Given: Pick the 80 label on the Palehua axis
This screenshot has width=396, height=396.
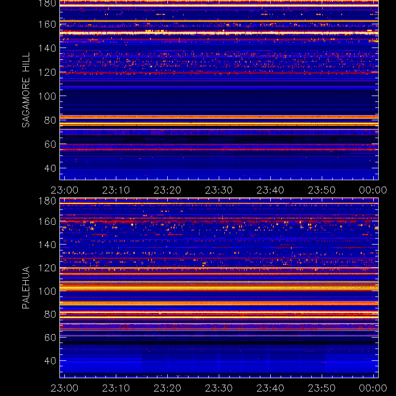Looking at the screenshot, I should pos(50,314).
